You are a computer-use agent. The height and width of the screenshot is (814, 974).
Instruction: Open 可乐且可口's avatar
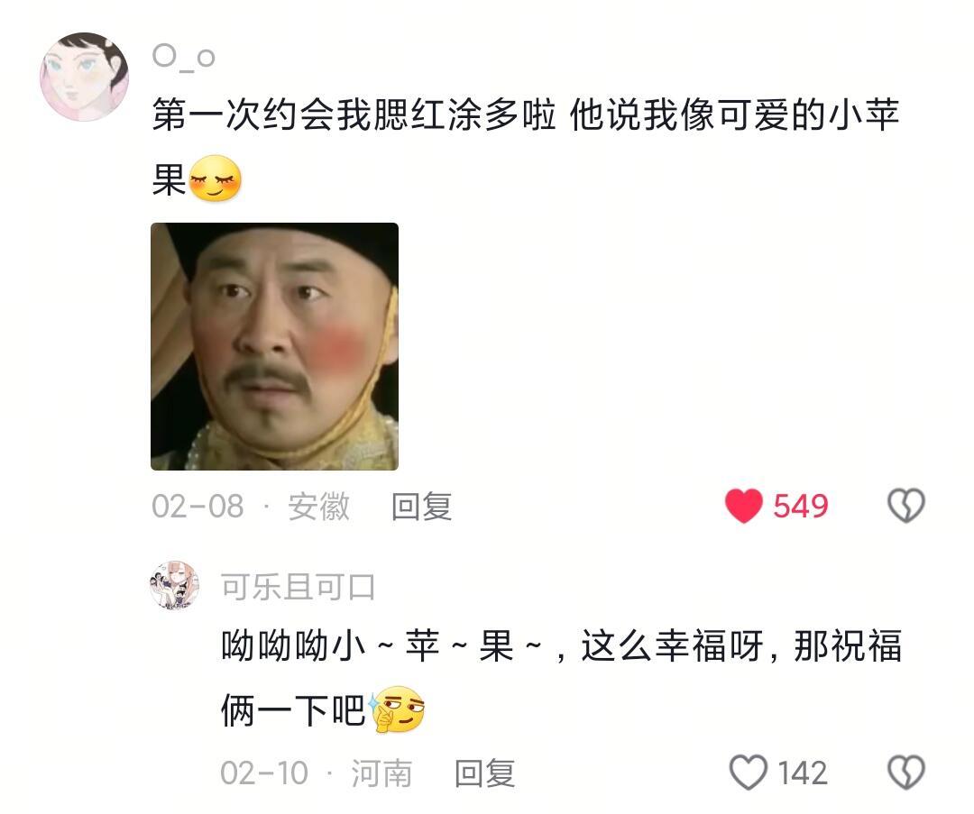point(175,585)
